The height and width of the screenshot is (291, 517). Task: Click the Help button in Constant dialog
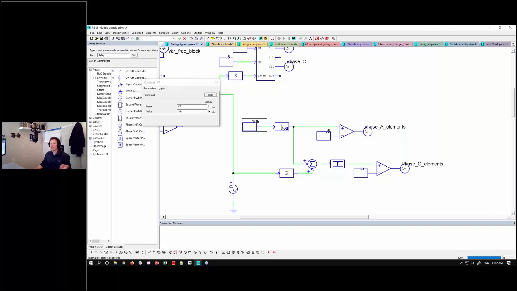tap(211, 95)
